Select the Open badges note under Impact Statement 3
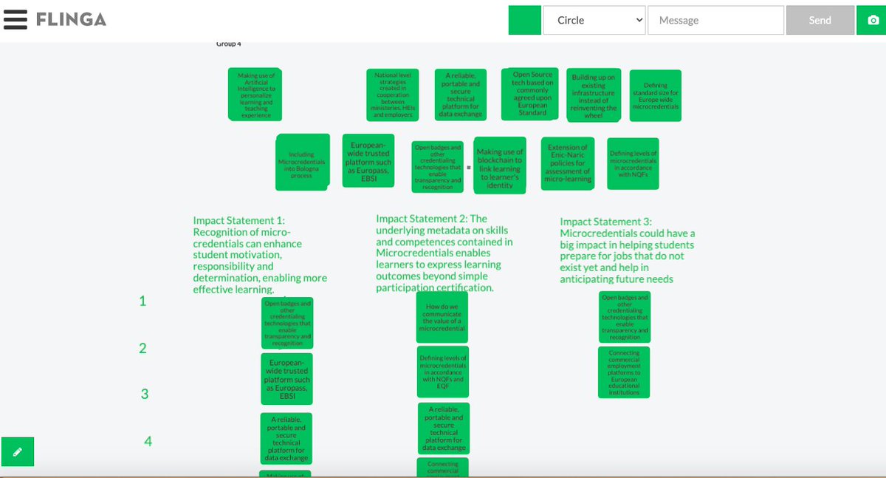 coord(625,317)
